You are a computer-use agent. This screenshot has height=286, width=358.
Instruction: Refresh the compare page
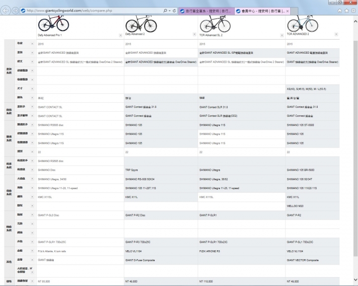click(174, 11)
